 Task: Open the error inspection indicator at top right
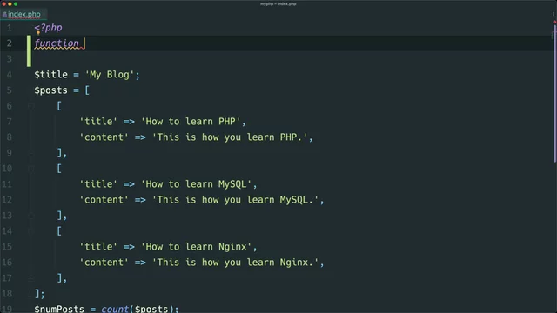554,22
